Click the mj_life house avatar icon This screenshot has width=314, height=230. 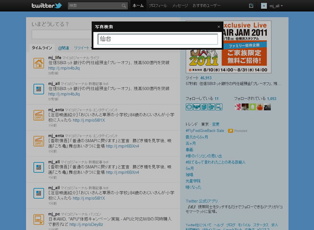pyautogui.click(x=39, y=63)
